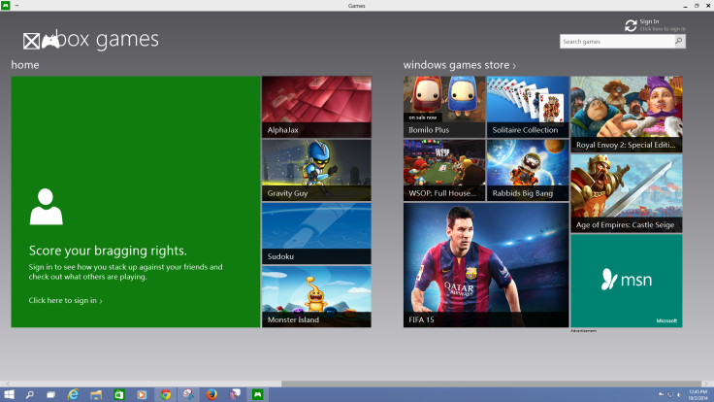Open taskbar Search magnifier

30,394
